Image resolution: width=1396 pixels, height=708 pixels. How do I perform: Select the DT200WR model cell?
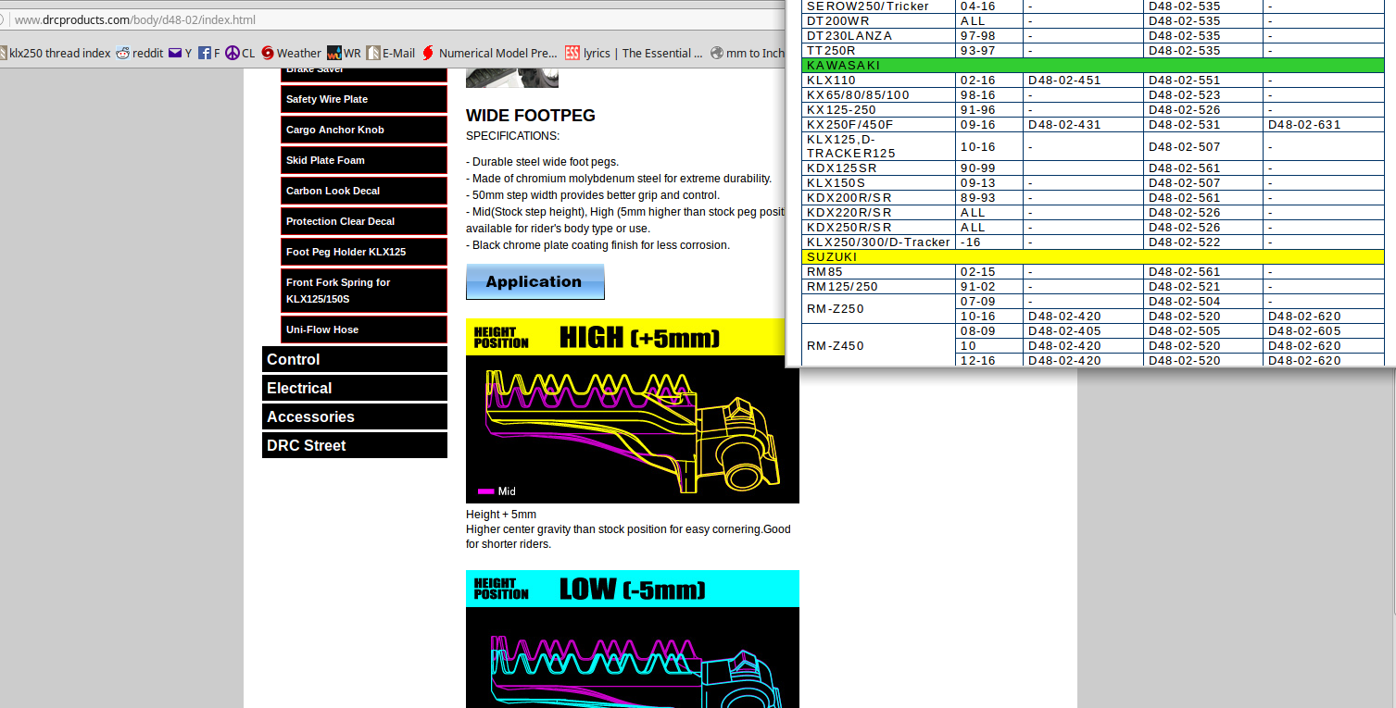(x=878, y=20)
